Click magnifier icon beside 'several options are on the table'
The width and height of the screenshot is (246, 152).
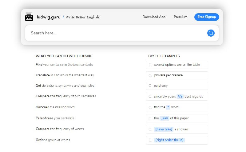coord(150,65)
